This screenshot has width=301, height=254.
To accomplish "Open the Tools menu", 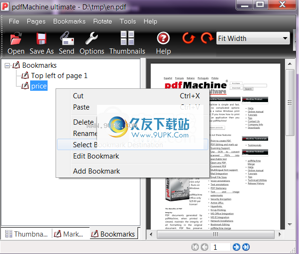I will (x=128, y=21).
